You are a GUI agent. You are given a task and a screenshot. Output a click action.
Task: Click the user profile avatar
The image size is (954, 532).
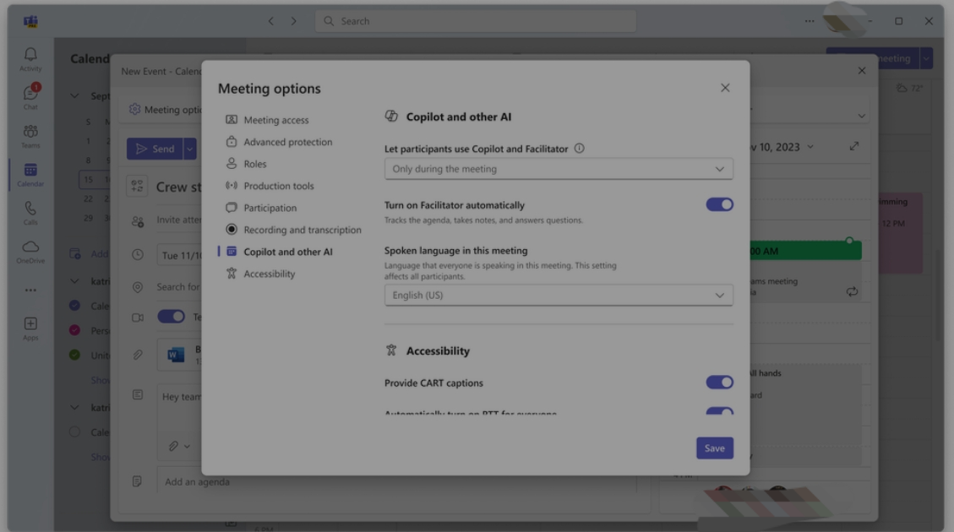click(x=843, y=20)
